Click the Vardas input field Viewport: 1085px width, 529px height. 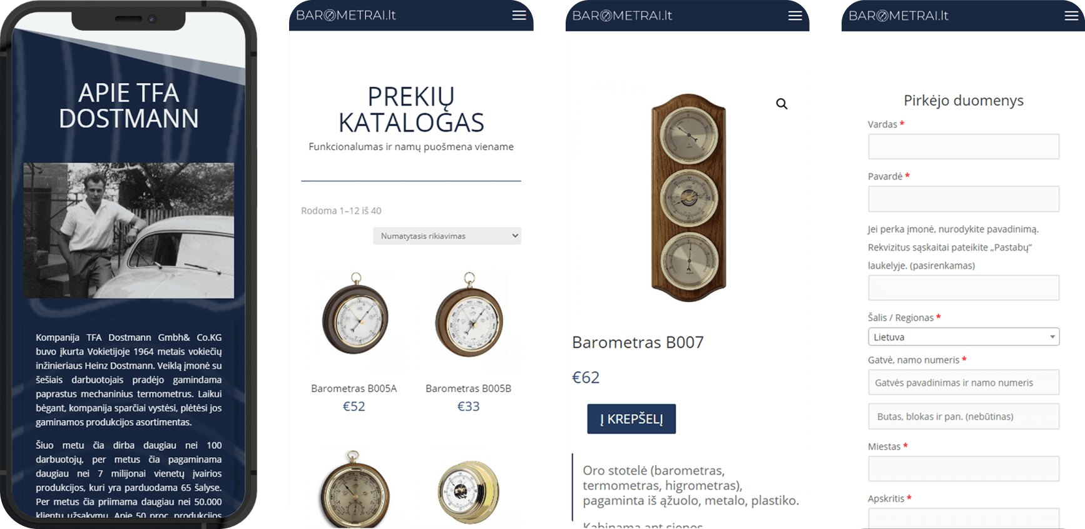tap(964, 146)
